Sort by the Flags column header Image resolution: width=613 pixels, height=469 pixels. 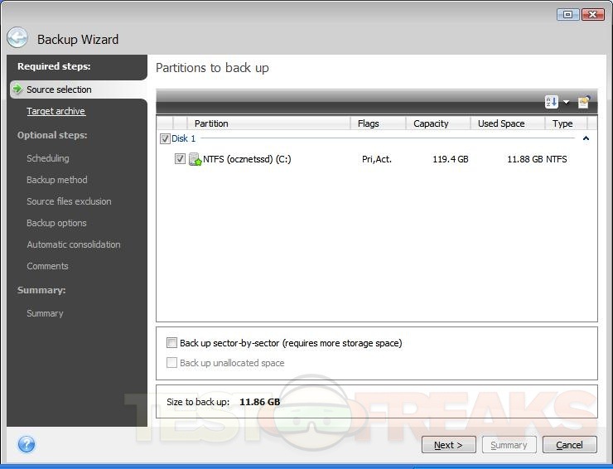coord(378,123)
